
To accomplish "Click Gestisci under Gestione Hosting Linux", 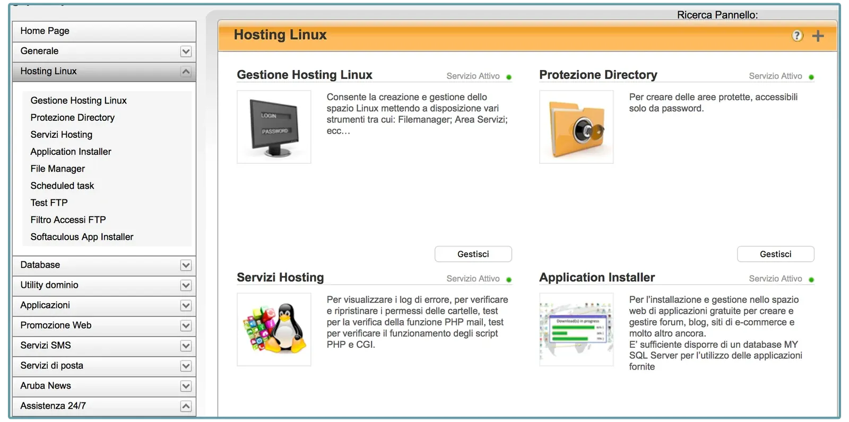I will pyautogui.click(x=473, y=254).
